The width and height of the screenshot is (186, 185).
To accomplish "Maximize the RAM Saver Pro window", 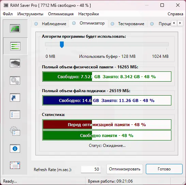I will pyautogui.click(x=162, y=5).
